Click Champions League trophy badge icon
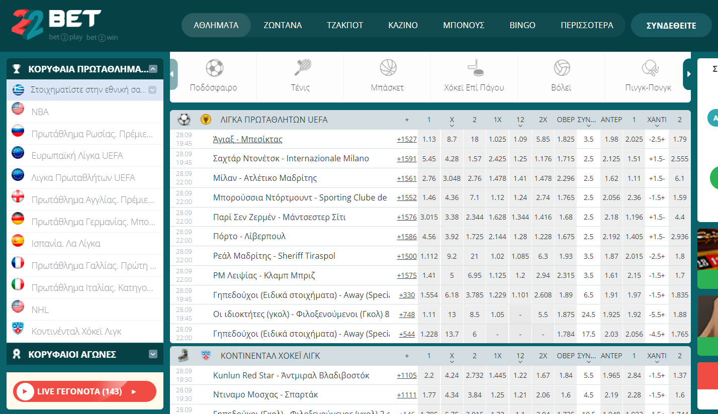This screenshot has height=414, width=718. tap(206, 120)
